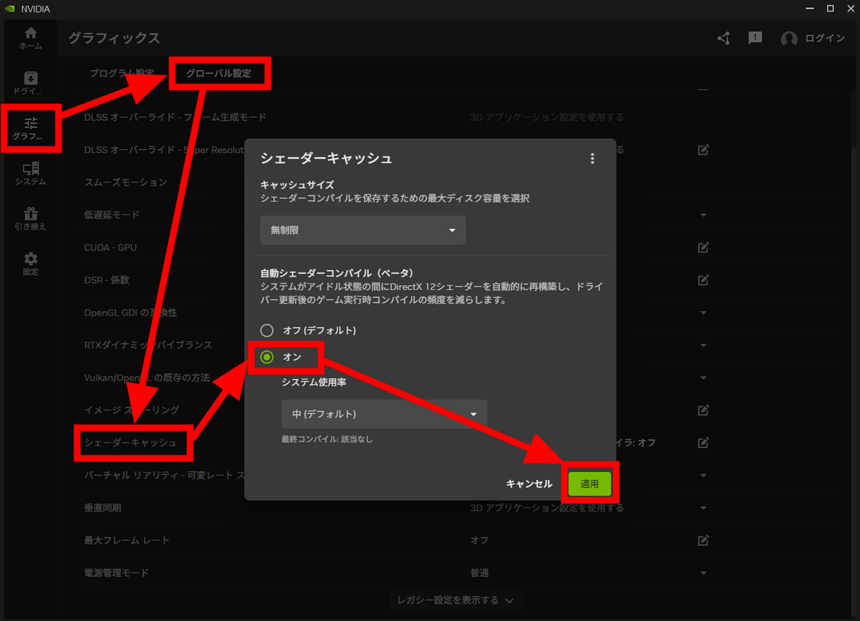This screenshot has height=621, width=860.
Task: Select the 最大フレーム レート row label
Action: tap(127, 540)
